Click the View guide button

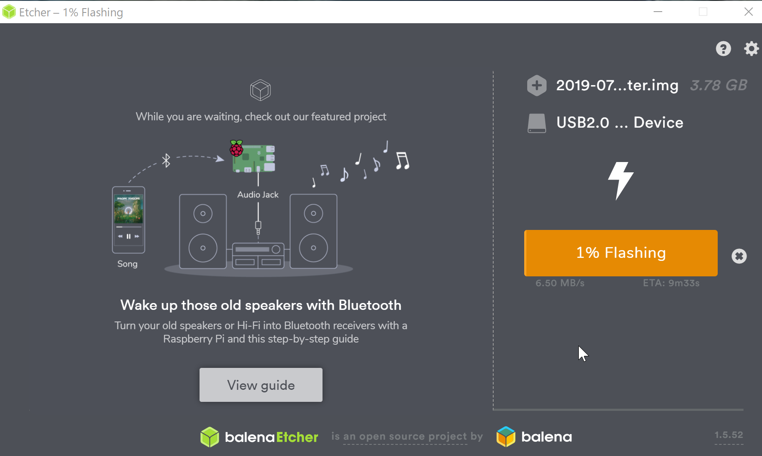click(x=261, y=385)
